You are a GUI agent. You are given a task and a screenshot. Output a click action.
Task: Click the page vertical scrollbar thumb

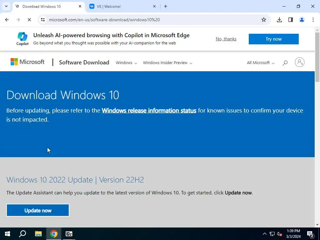pyautogui.click(x=317, y=57)
